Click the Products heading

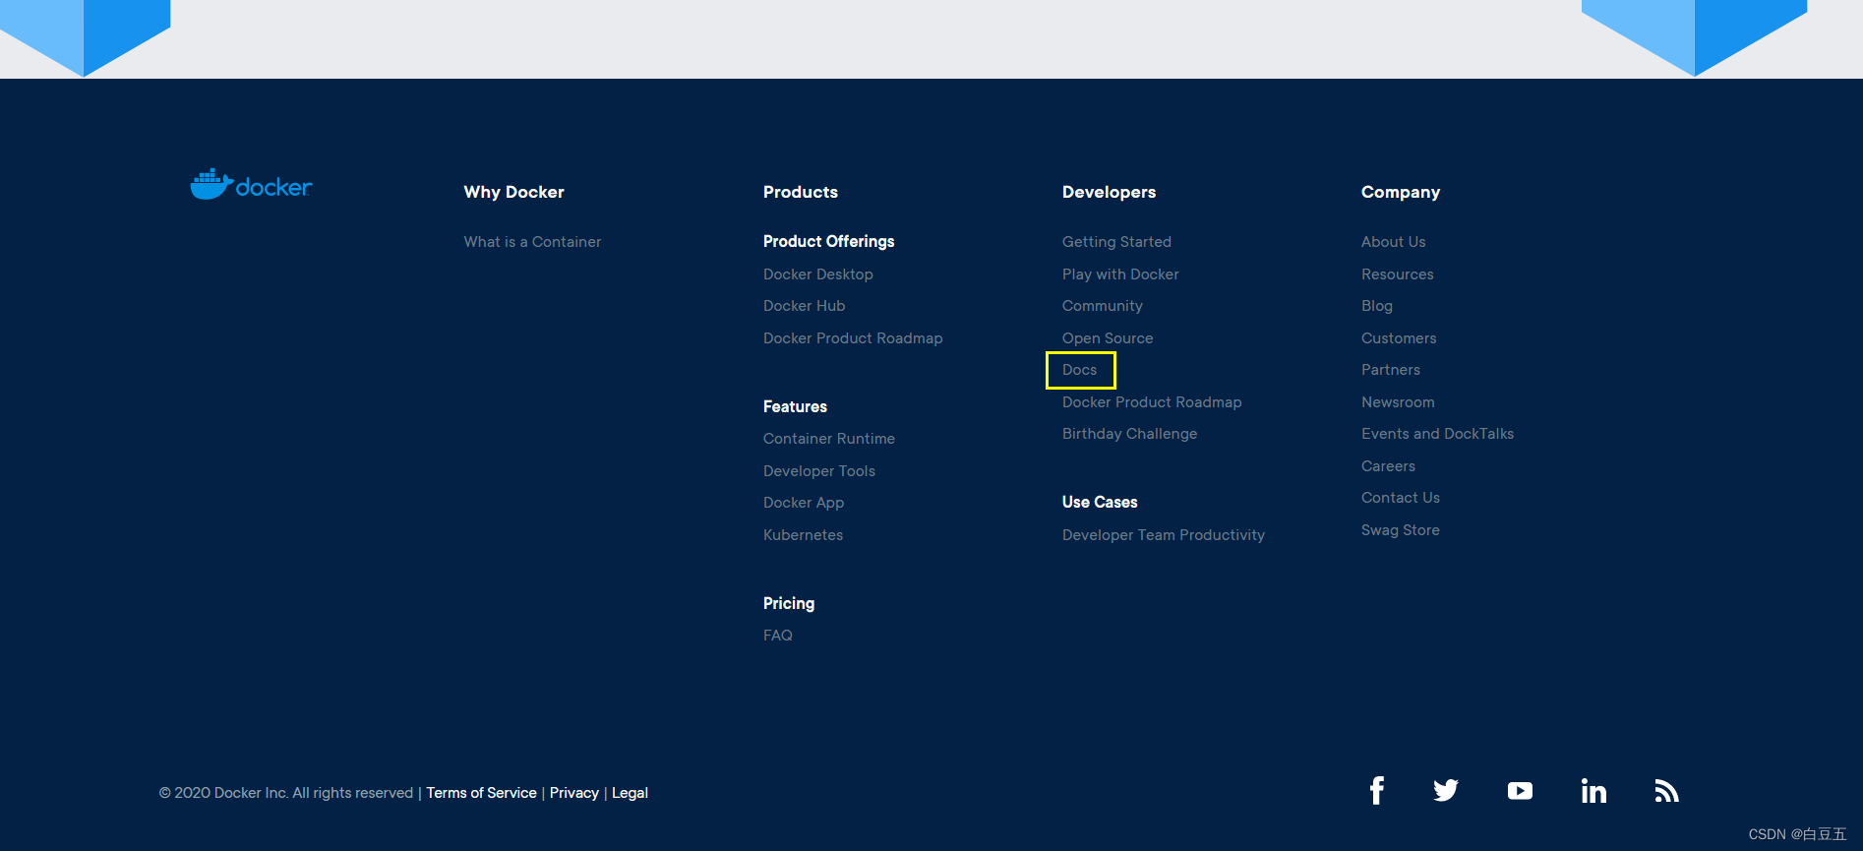(x=801, y=192)
